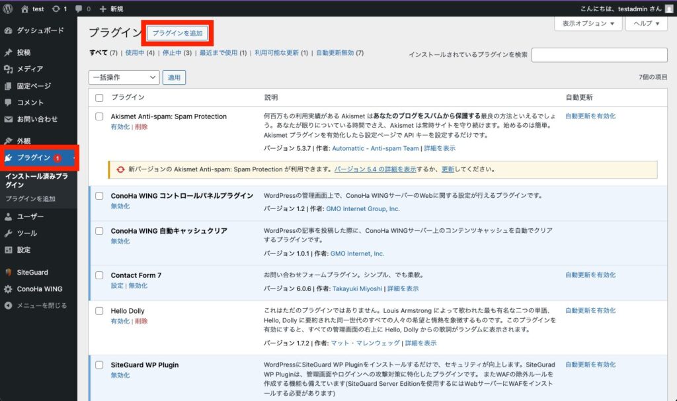Open バージョン 5.4 の詳細を表示 link
Screen dimensions: 677x401
376,169
